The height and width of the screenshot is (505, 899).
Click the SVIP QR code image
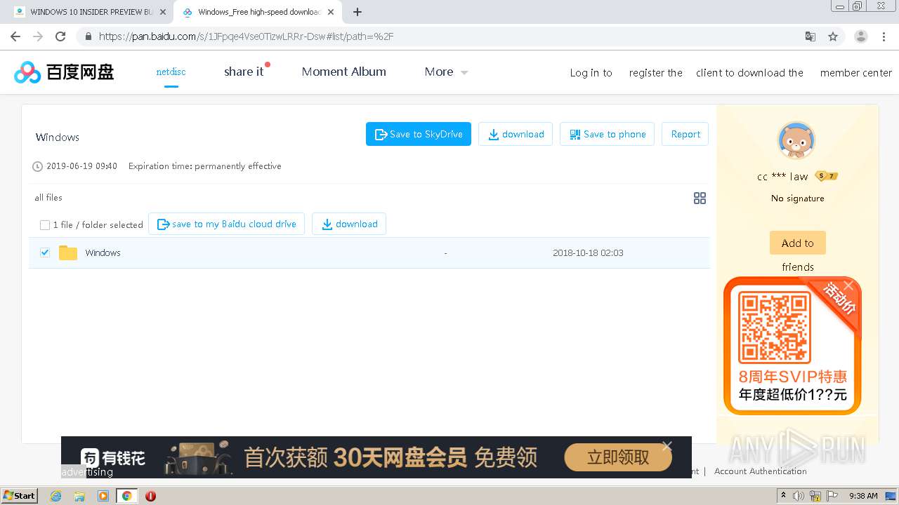point(774,327)
